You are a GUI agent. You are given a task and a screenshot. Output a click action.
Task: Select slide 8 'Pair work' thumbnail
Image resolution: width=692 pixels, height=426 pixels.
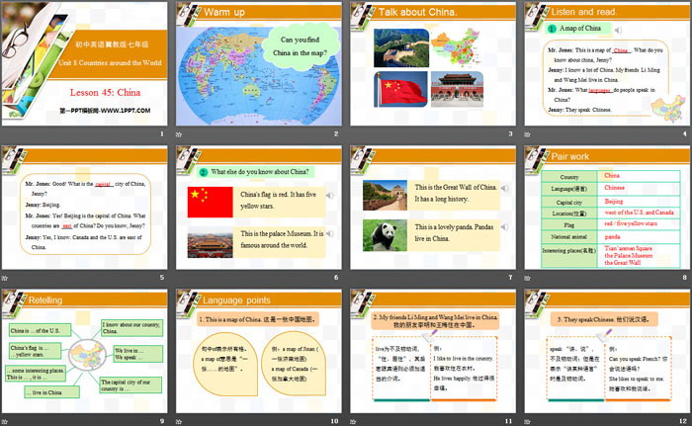[x=607, y=208]
